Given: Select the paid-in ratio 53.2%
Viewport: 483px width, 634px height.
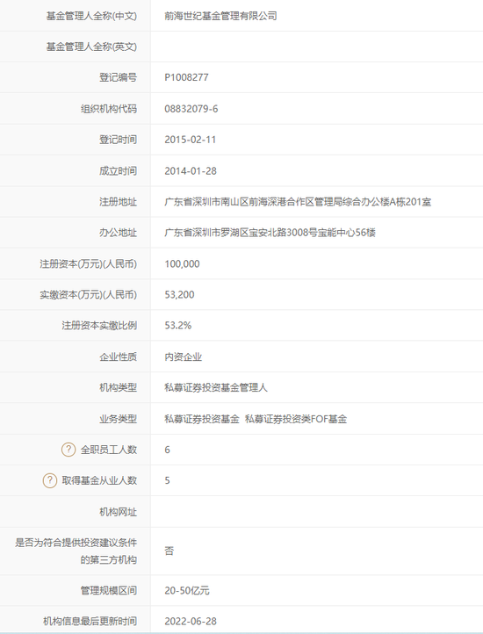Looking at the screenshot, I should click(x=177, y=325).
